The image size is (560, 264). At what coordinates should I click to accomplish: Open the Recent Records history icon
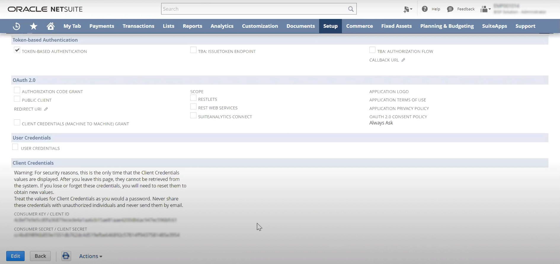[x=17, y=26]
